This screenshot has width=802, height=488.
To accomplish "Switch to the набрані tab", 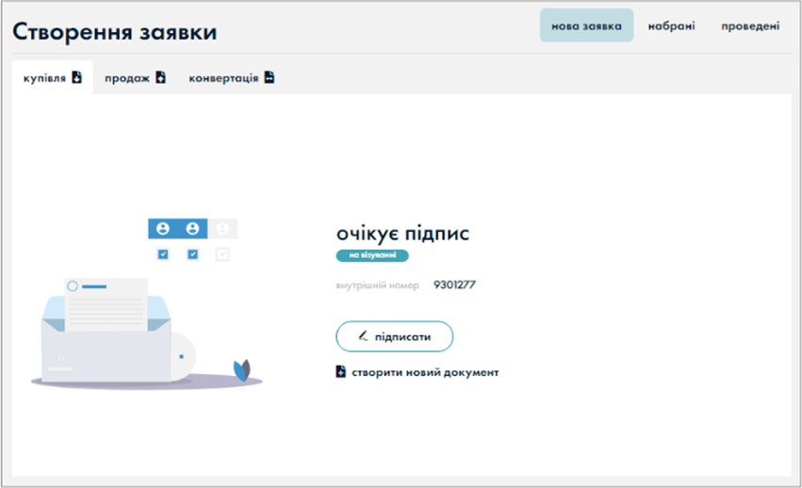I will click(671, 25).
